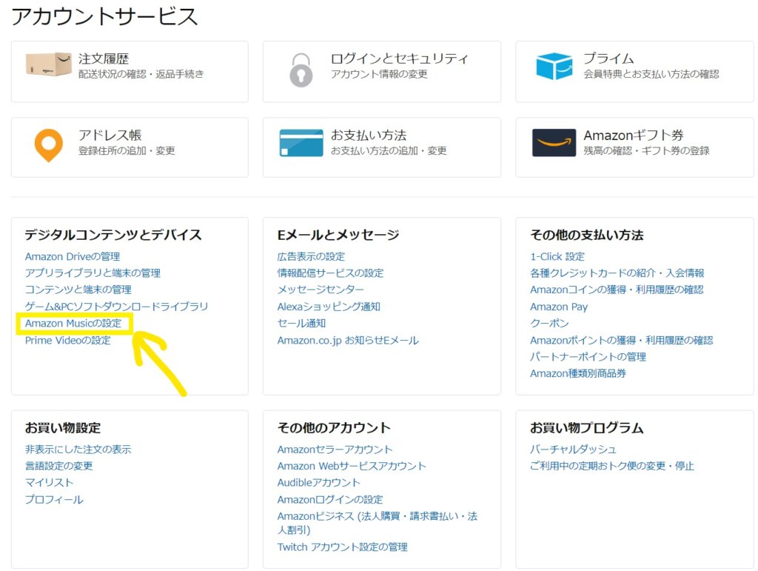Open バーチャルダッシュ link
The image size is (758, 571).
pos(574,450)
